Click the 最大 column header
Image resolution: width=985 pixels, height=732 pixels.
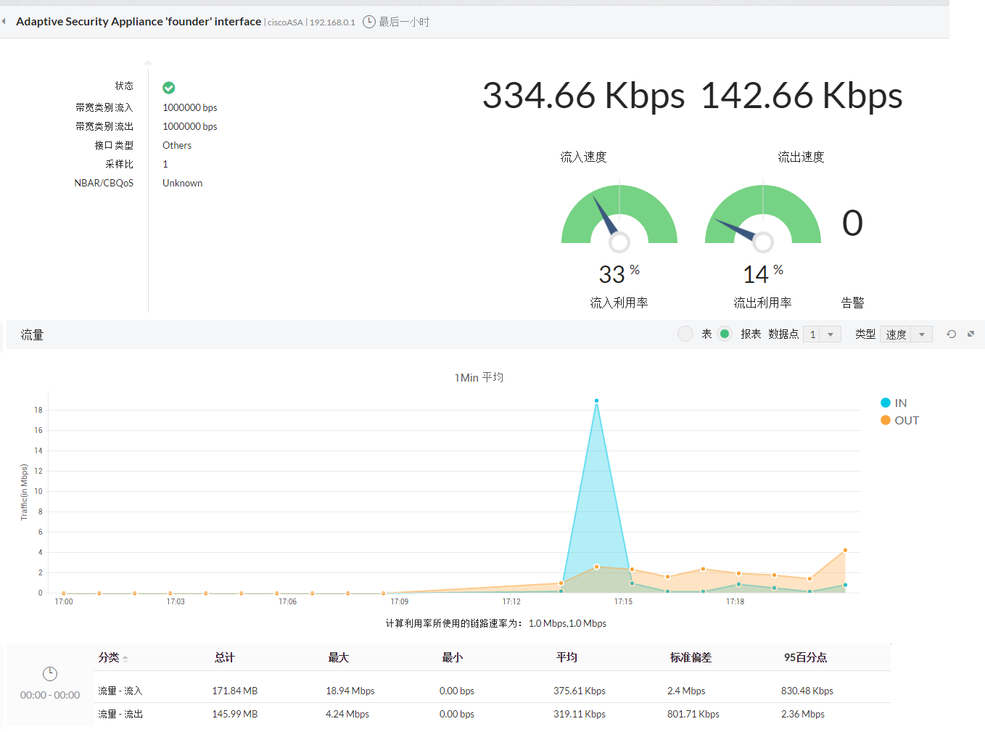[338, 657]
